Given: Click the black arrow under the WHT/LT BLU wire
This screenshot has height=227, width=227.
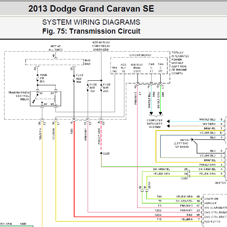Looking at the screenshot, I should point(151,114).
